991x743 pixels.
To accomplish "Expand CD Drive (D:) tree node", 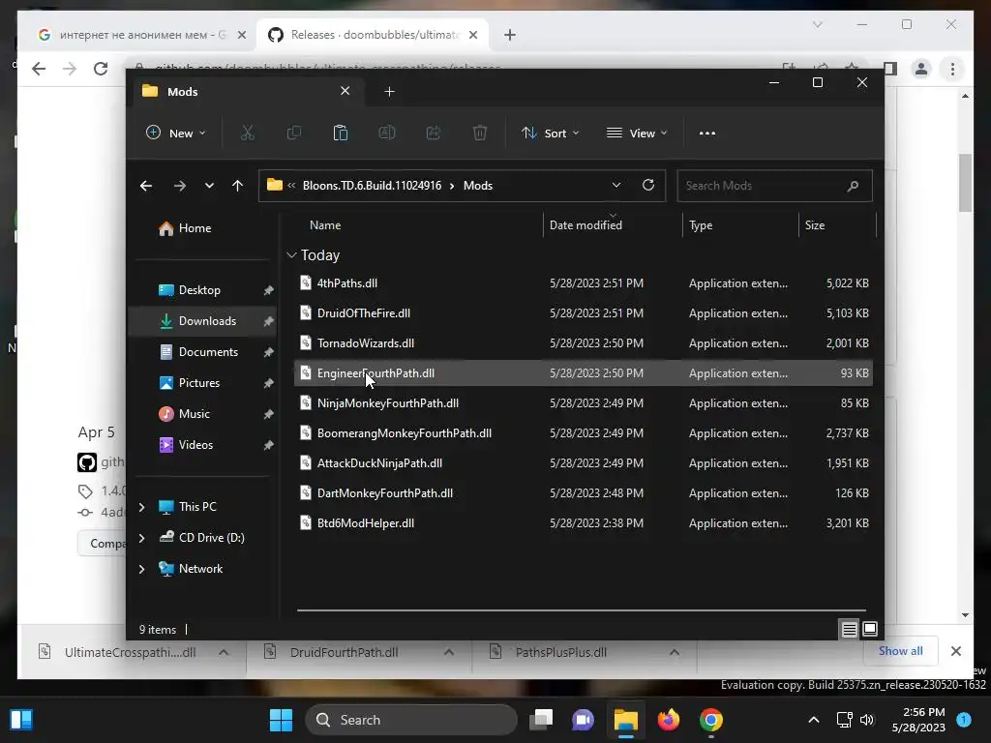I will pyautogui.click(x=141, y=538).
